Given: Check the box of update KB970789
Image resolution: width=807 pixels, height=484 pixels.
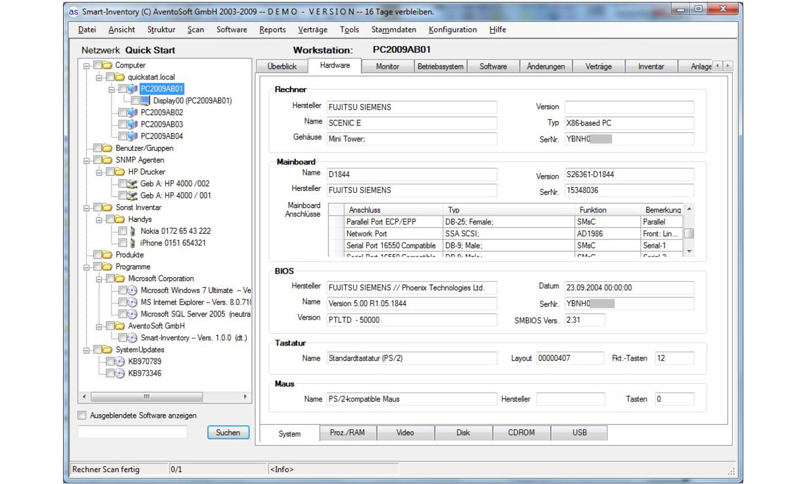Looking at the screenshot, I should 110,362.
